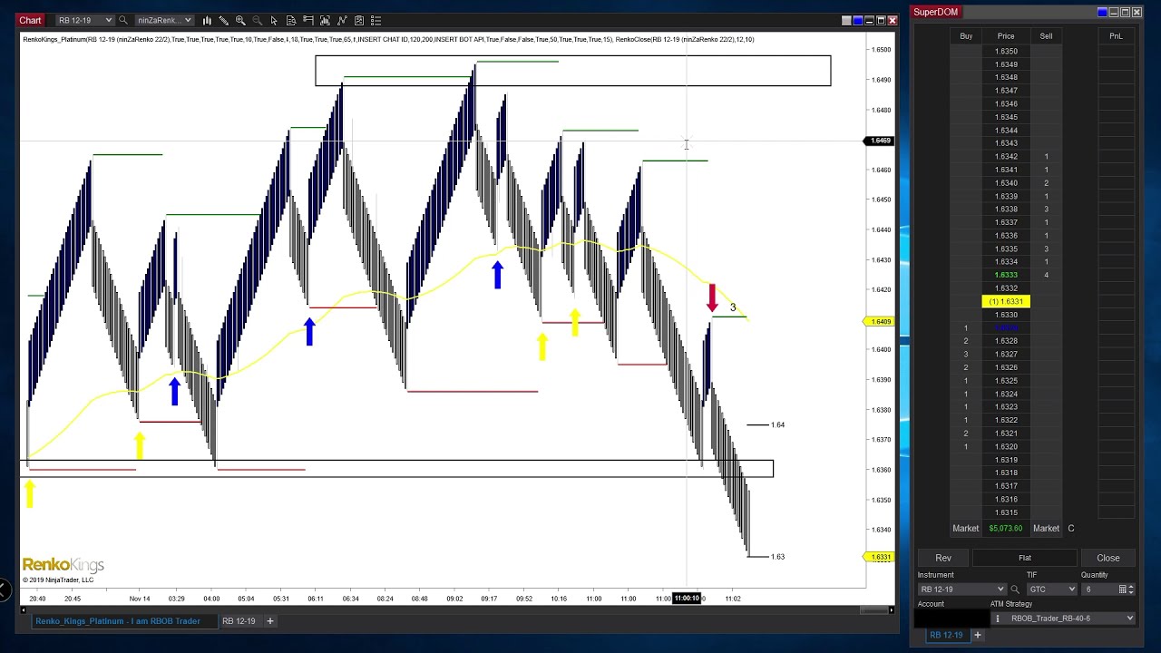The height and width of the screenshot is (653, 1161).
Task: Select the cursor pointer tool
Action: coord(274,20)
